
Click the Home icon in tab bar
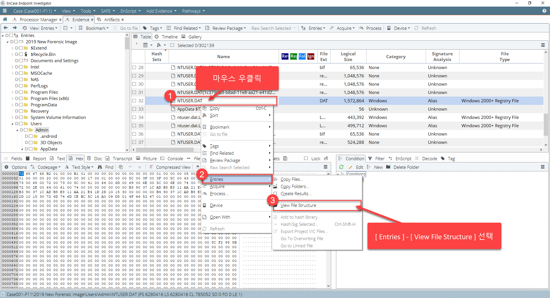pyautogui.click(x=5, y=19)
